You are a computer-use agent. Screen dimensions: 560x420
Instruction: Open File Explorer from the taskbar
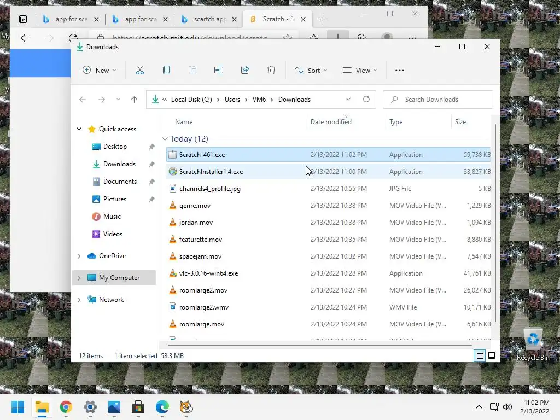pyautogui.click(x=42, y=407)
